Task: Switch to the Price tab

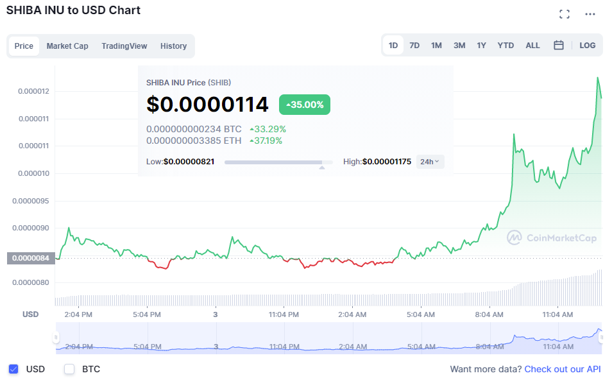Action: [24, 46]
